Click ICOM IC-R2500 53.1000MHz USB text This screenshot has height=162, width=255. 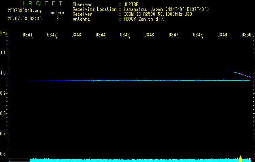158,14
